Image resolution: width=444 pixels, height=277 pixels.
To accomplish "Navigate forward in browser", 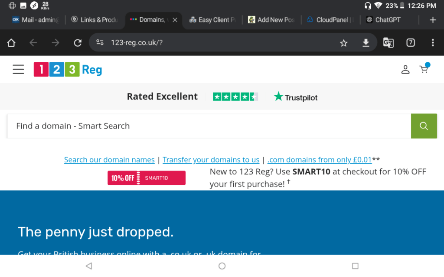I will tap(55, 43).
